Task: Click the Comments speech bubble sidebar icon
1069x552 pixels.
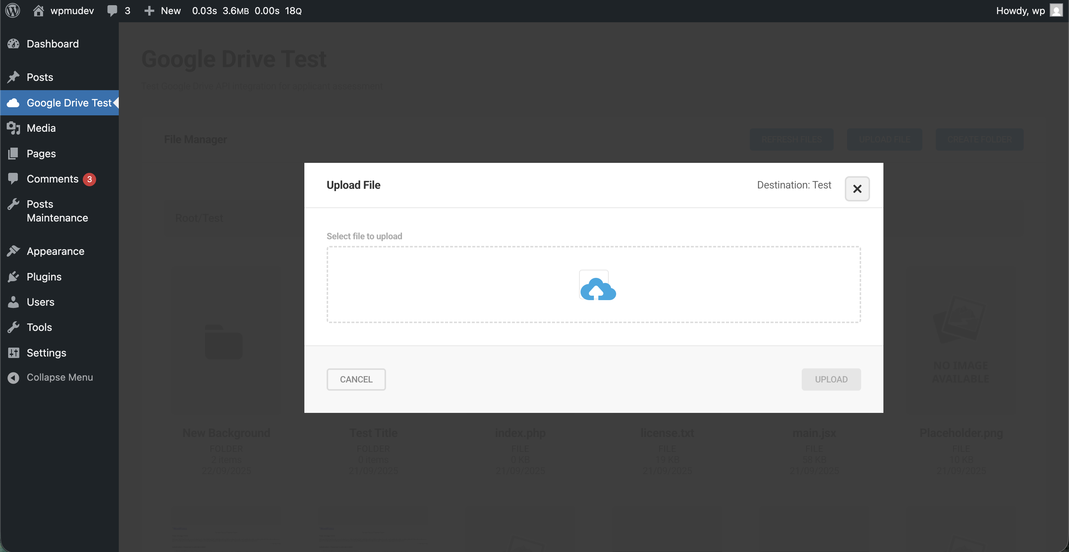Action: (13, 179)
